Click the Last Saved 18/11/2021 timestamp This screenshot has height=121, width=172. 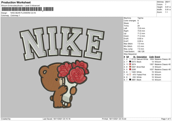tap(56, 119)
